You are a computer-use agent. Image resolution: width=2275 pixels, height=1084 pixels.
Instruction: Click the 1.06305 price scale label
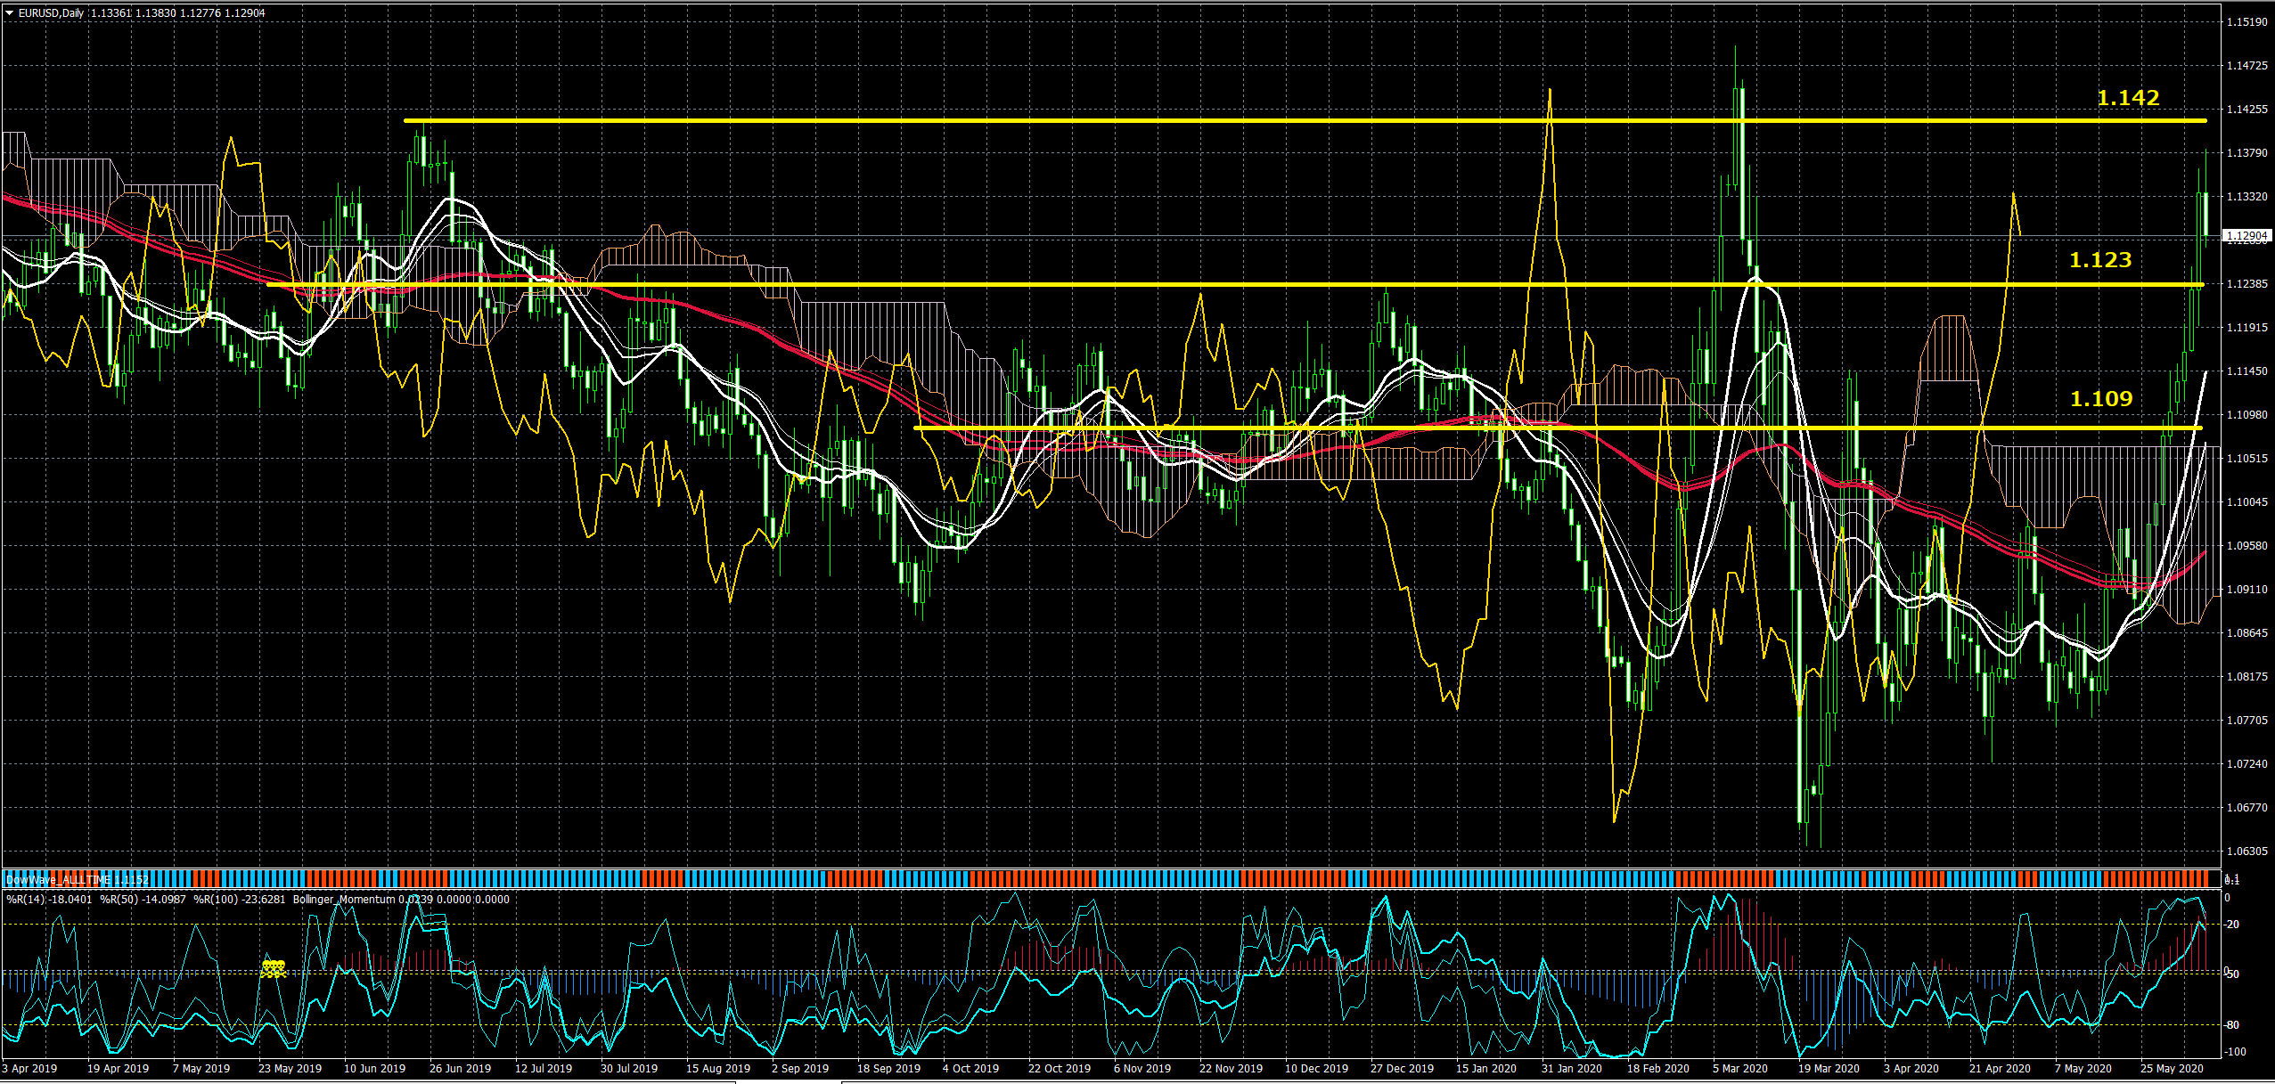pyautogui.click(x=2246, y=852)
